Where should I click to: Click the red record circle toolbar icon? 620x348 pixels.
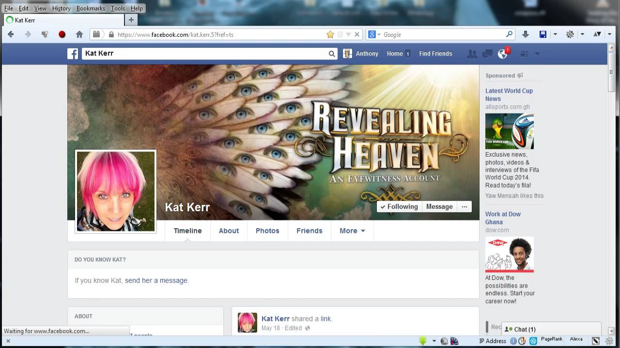(62, 34)
